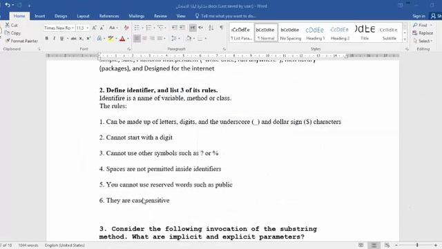Copy the selection with Copy button

pyautogui.click(x=13, y=33)
